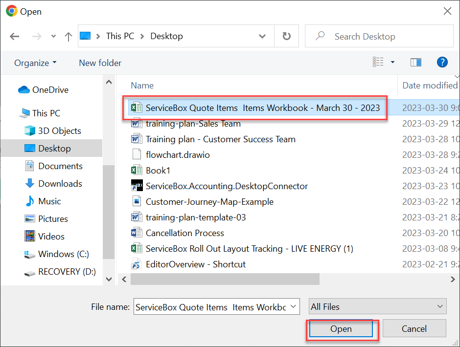Click the DesktopConnector shortcut icon
This screenshot has height=347, width=460.
[137, 186]
